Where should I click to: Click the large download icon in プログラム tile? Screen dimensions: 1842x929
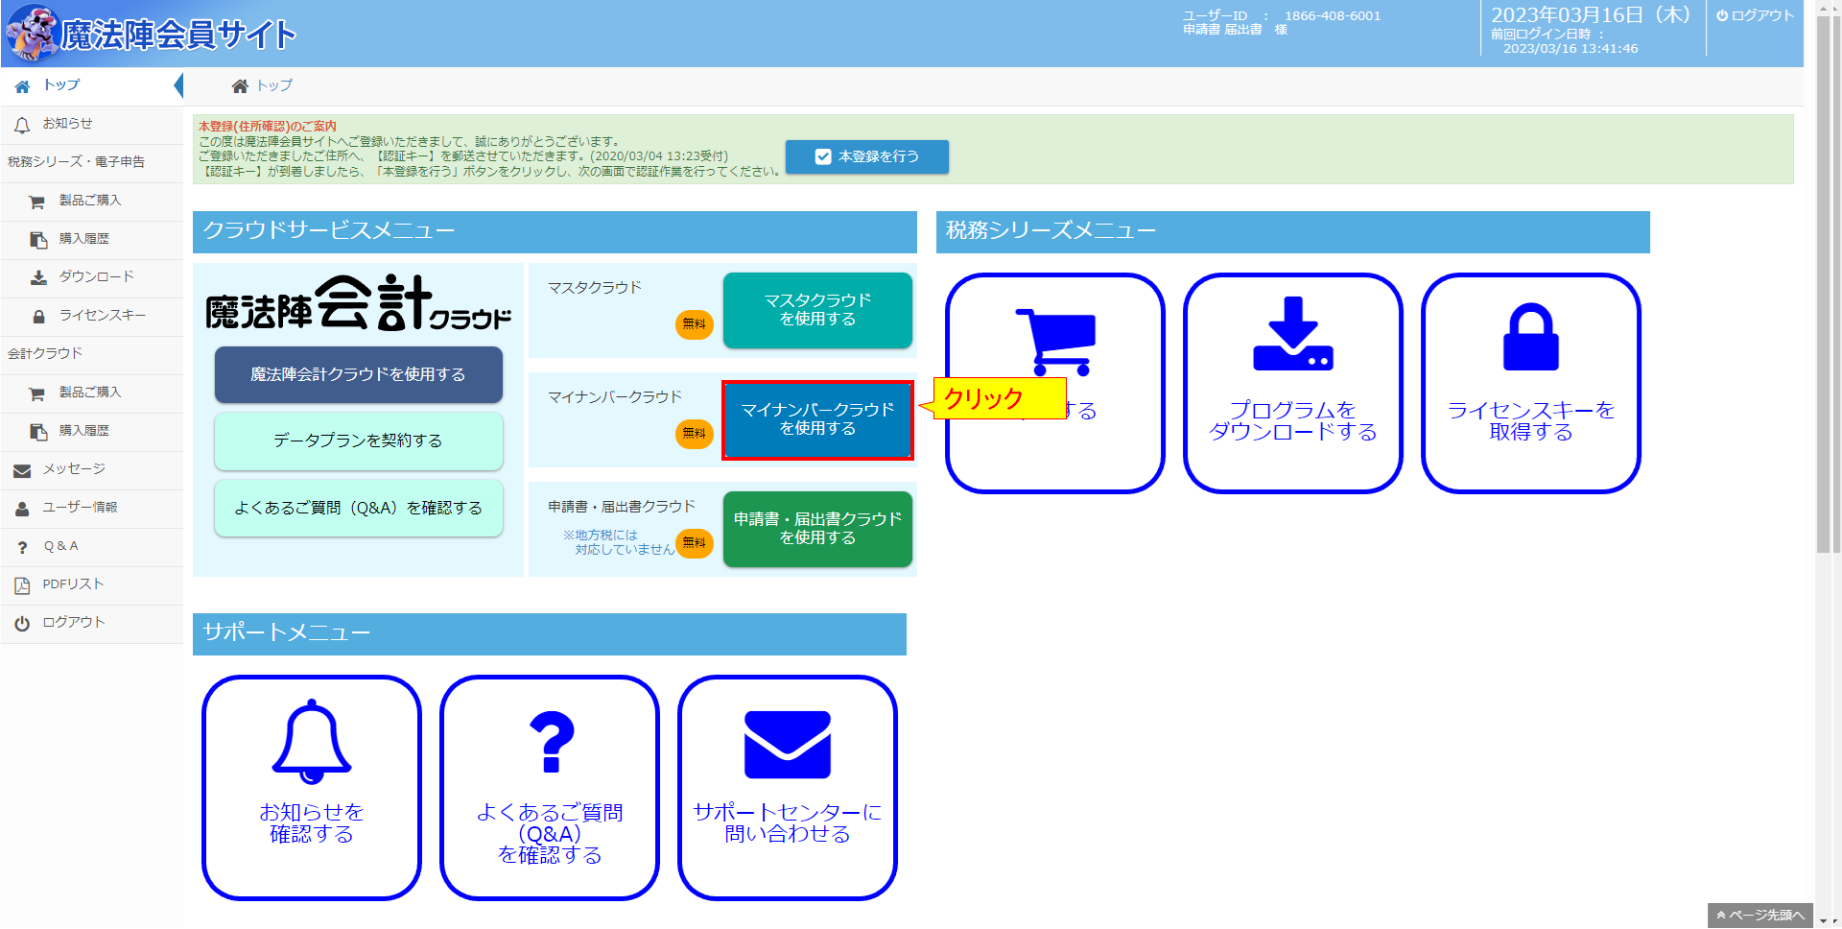1293,333
